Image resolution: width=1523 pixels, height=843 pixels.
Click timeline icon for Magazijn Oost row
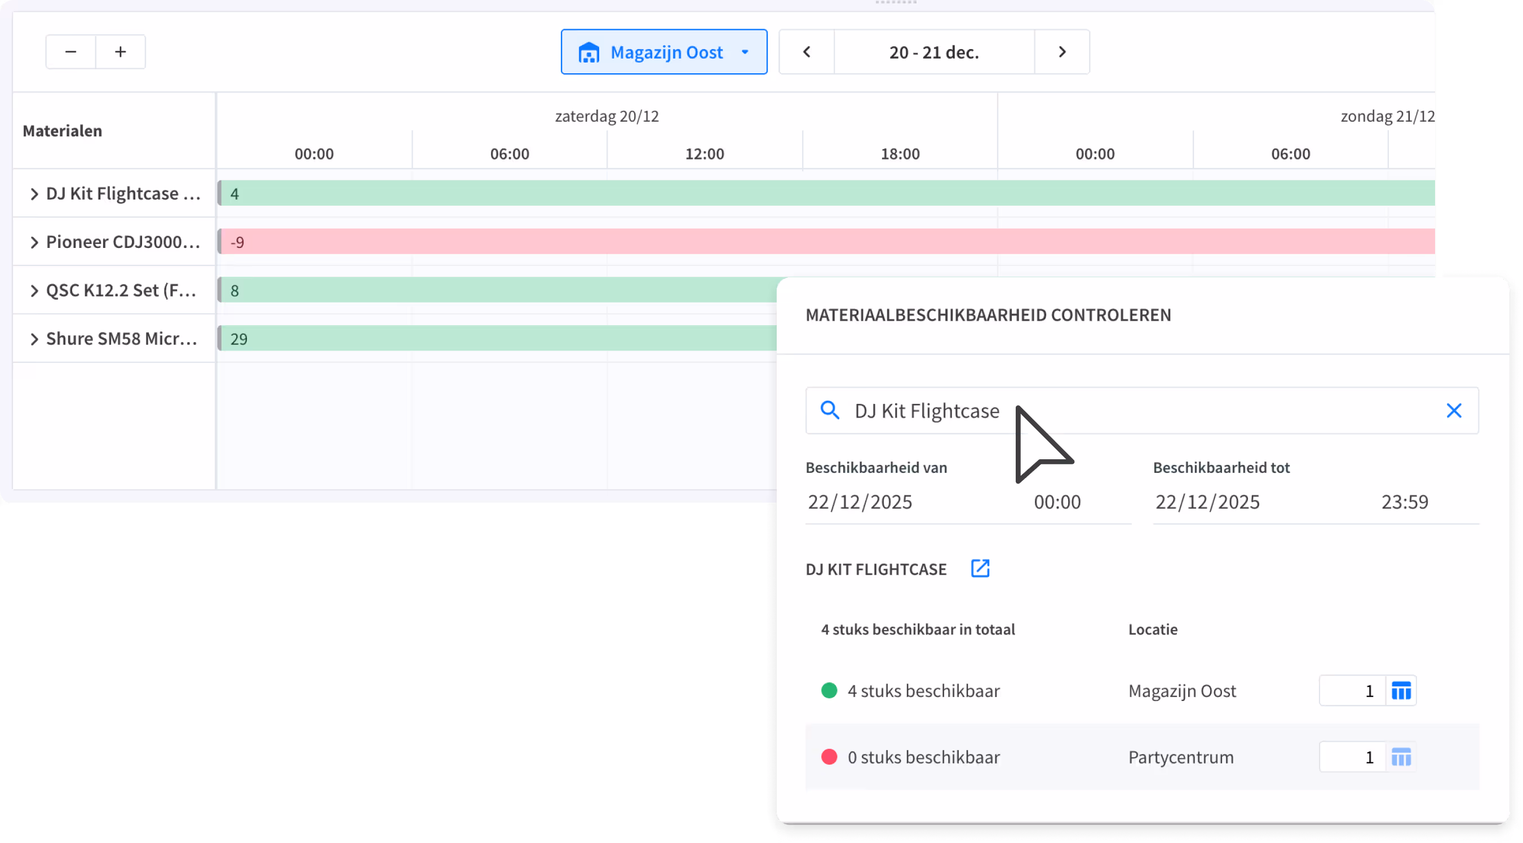(1401, 690)
